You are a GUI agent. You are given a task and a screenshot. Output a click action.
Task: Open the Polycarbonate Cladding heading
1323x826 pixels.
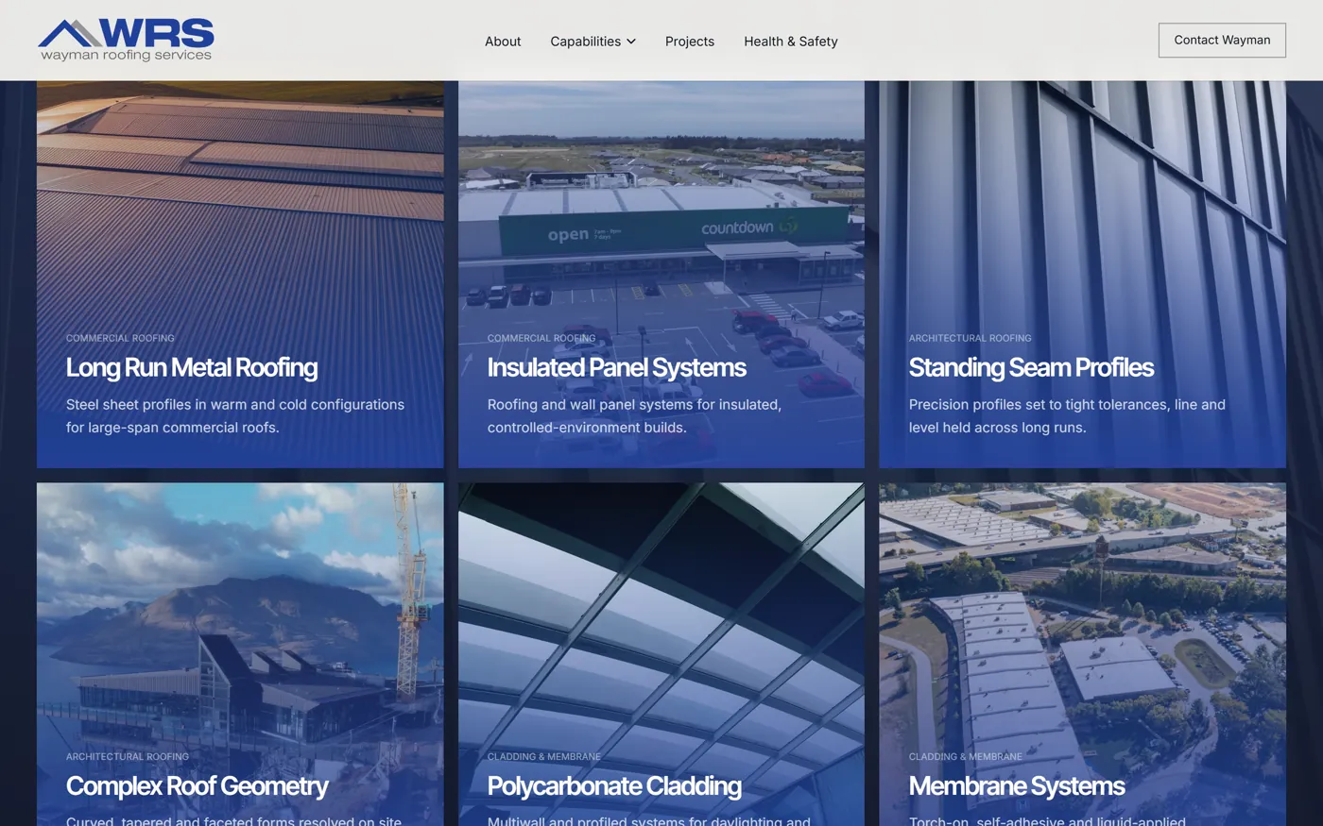[x=614, y=786]
